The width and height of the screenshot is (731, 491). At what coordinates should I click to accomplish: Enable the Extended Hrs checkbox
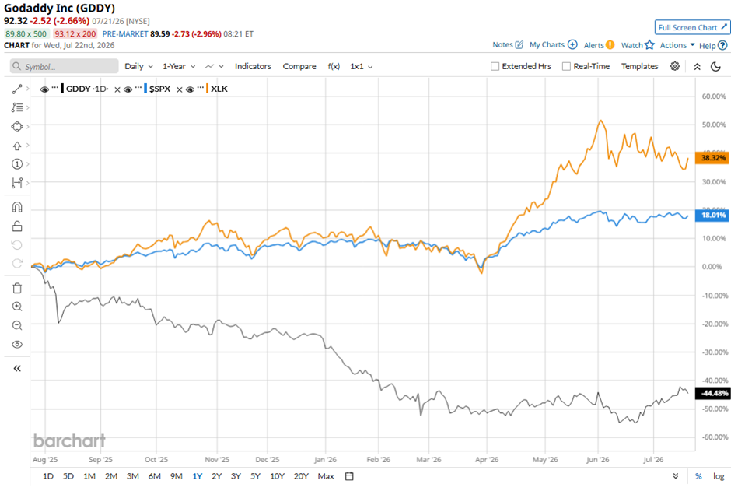point(495,66)
